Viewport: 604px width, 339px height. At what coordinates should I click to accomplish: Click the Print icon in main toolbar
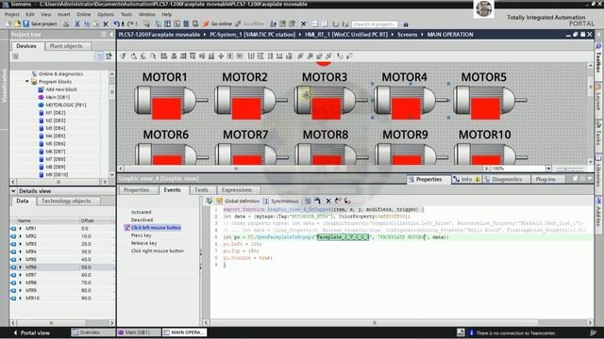66,24
